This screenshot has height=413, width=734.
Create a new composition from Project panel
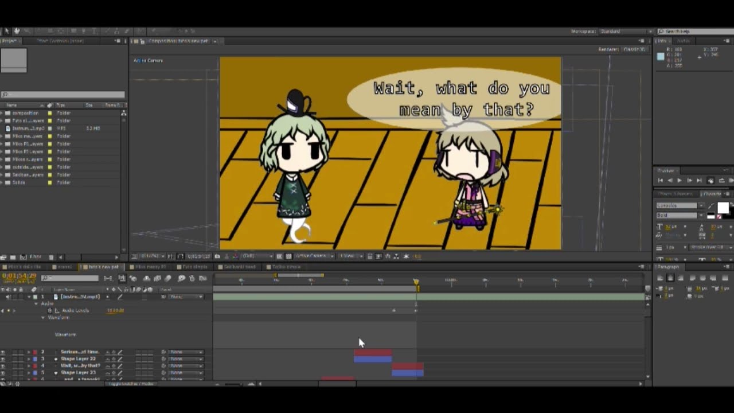point(23,258)
